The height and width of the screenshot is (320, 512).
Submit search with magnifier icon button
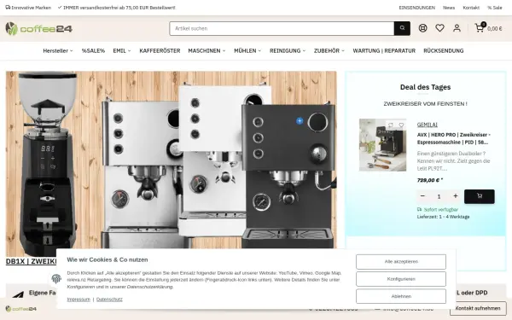(x=402, y=28)
